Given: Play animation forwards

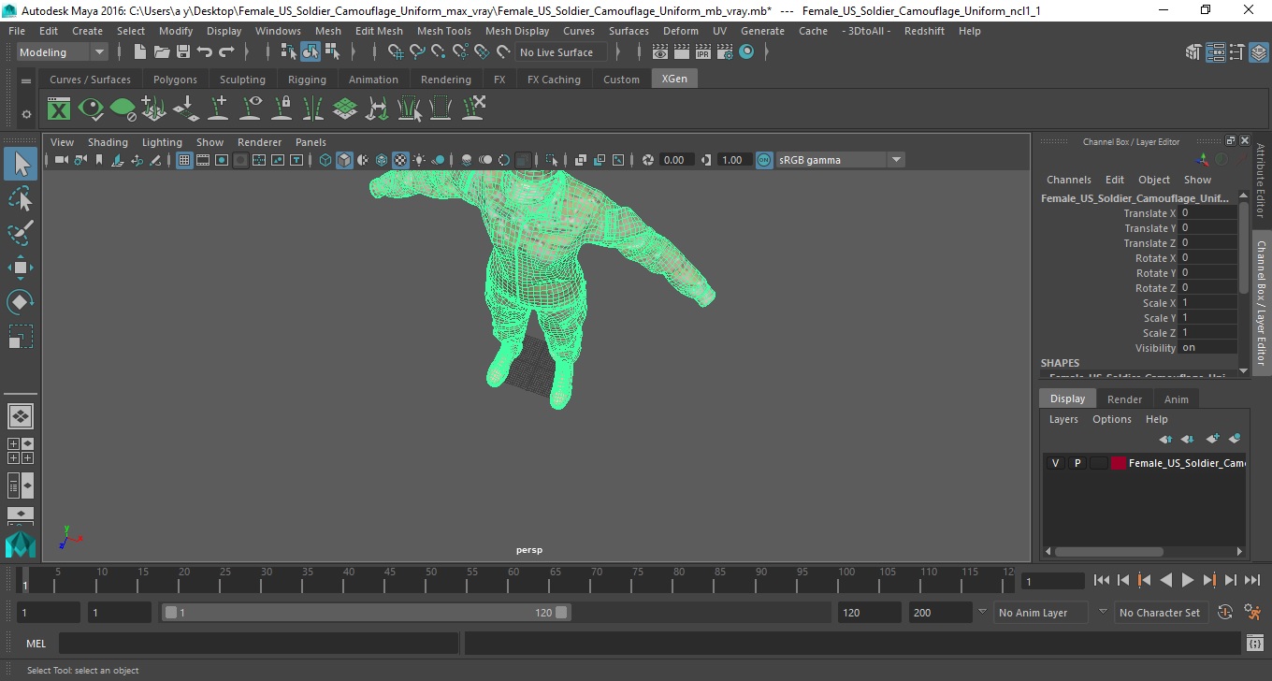Looking at the screenshot, I should (x=1188, y=581).
